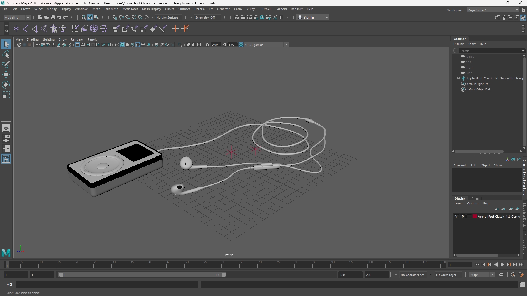Viewport: 527px width, 296px height.
Task: Click the Redo arrow icon
Action: pyautogui.click(x=65, y=17)
